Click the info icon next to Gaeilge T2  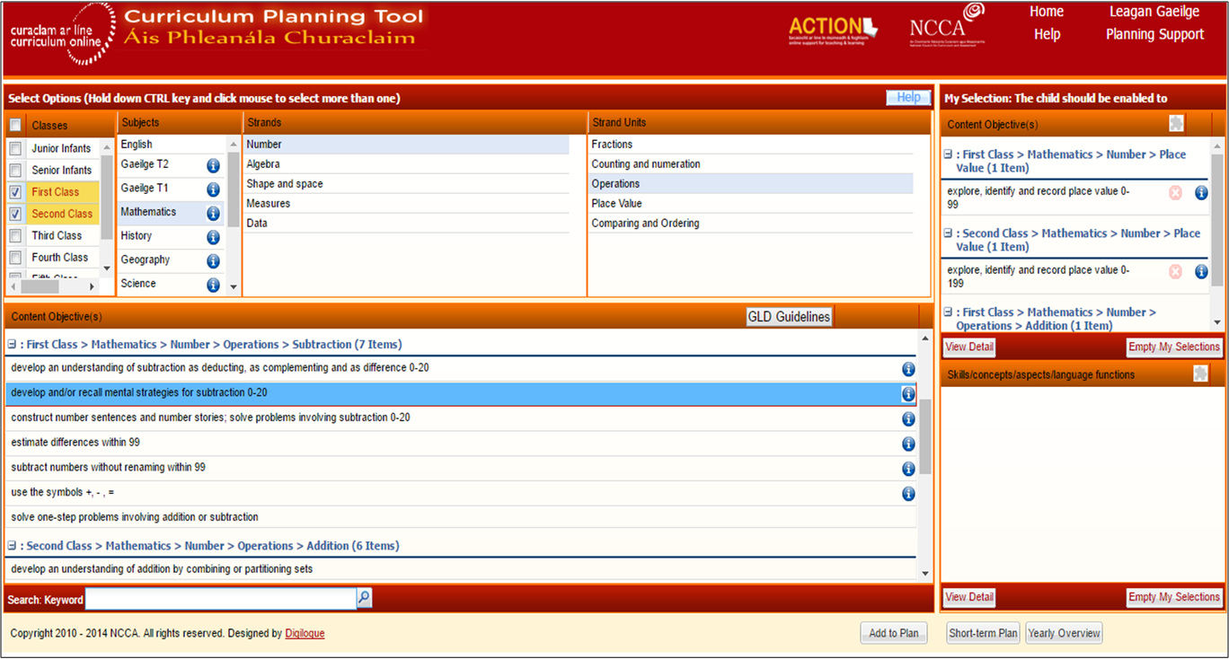pos(213,166)
